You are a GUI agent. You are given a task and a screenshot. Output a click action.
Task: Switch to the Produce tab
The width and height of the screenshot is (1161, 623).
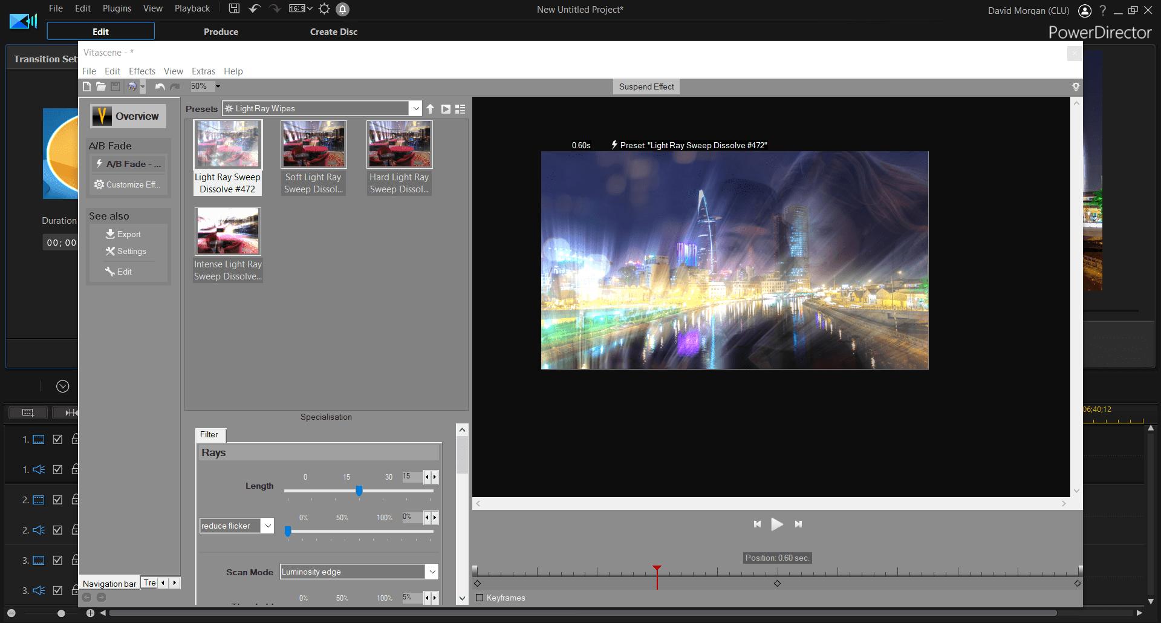pos(221,31)
